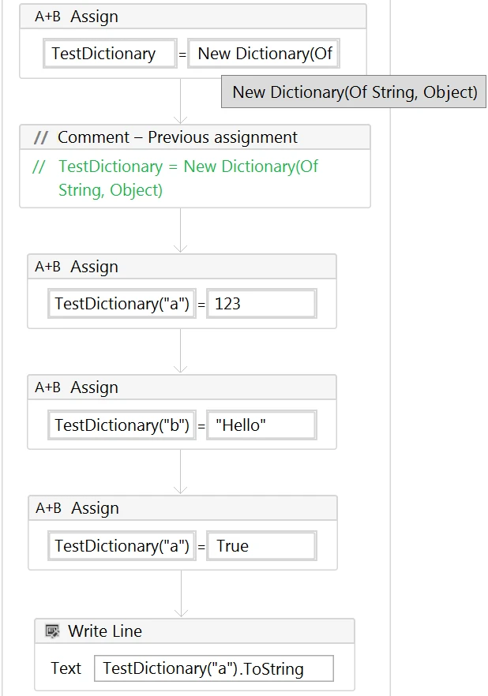Click the New Dictionary(Of String, Object) tooltip
This screenshot has height=696, width=488.
pyautogui.click(x=355, y=92)
